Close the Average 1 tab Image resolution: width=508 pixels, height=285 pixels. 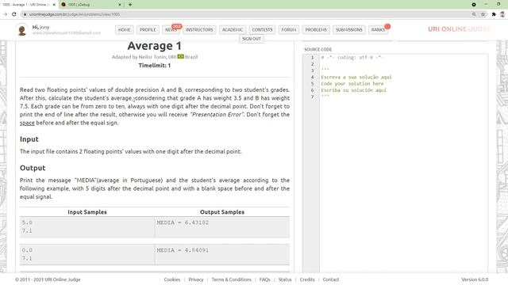coord(54,5)
